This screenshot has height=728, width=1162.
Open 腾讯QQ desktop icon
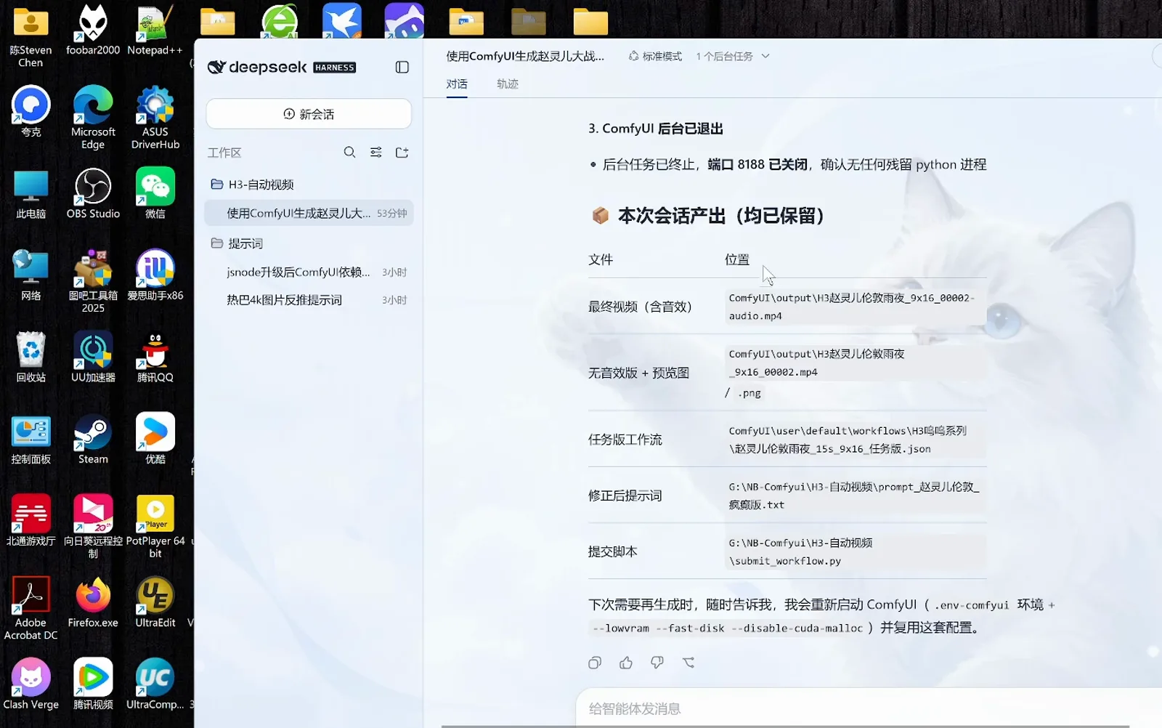[x=155, y=357]
